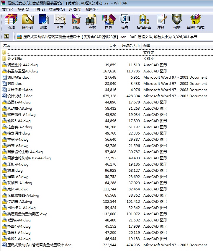Open the Favorites (收藏夹) menu
213x251 pixels.
[57, 9]
